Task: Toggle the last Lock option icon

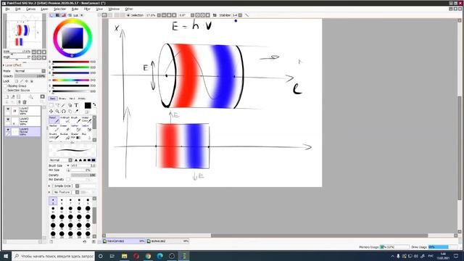Action: click(32, 81)
